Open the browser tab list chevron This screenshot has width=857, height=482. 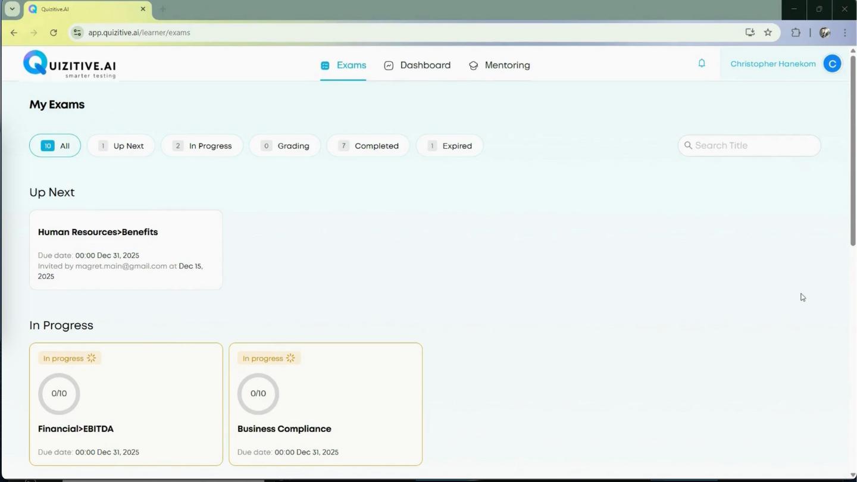click(12, 9)
